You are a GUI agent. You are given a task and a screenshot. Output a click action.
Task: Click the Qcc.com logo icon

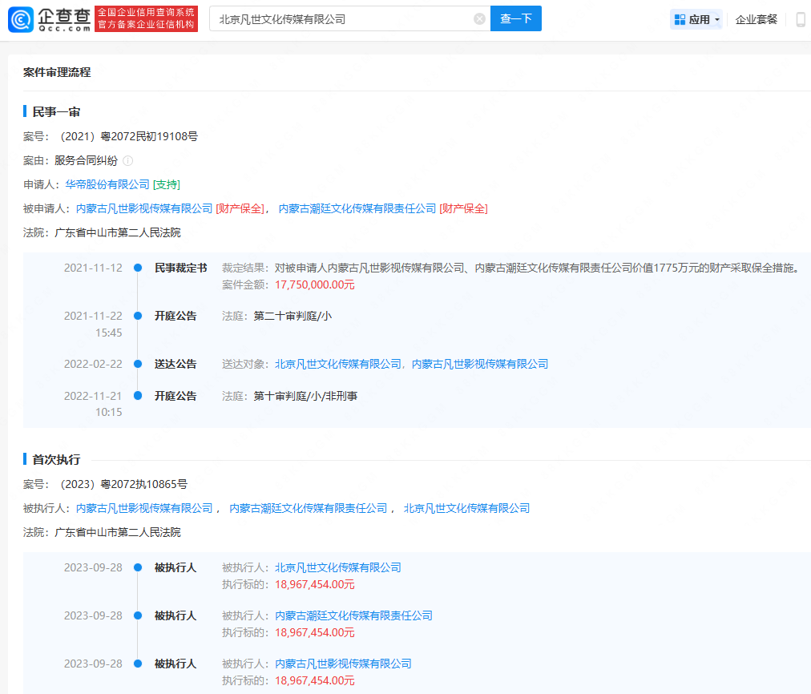[21, 19]
